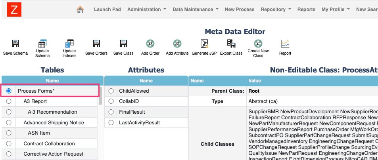Select Advanced Shipping Notice radio button

tap(9, 122)
